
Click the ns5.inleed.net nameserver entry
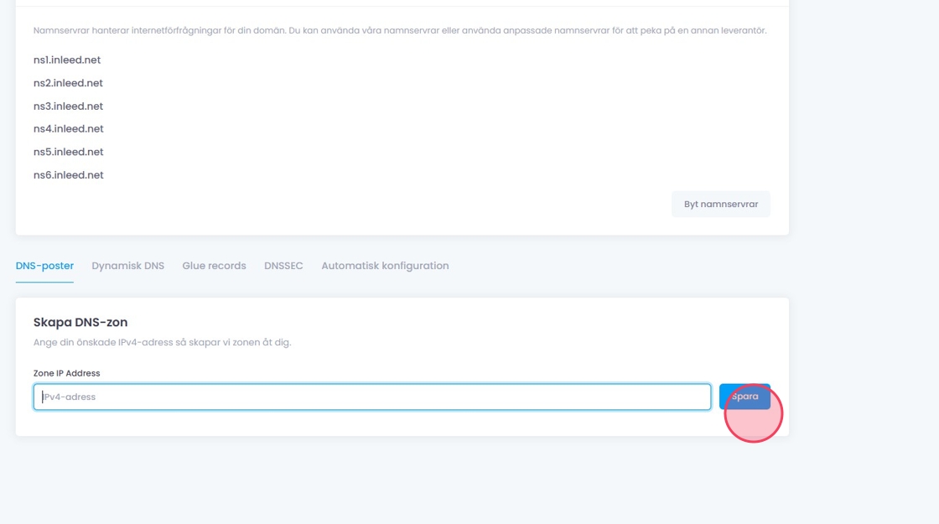coord(68,152)
